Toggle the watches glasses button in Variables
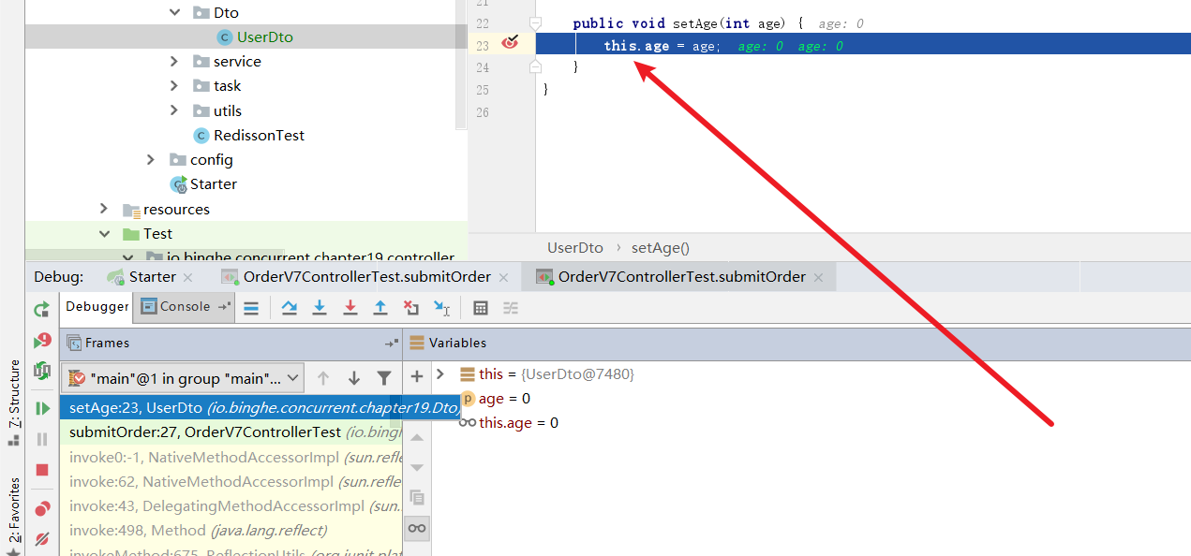This screenshot has height=556, width=1191. [x=417, y=529]
